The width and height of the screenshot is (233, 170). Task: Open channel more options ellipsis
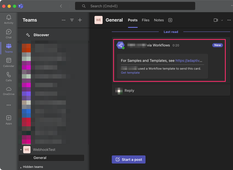229,20
